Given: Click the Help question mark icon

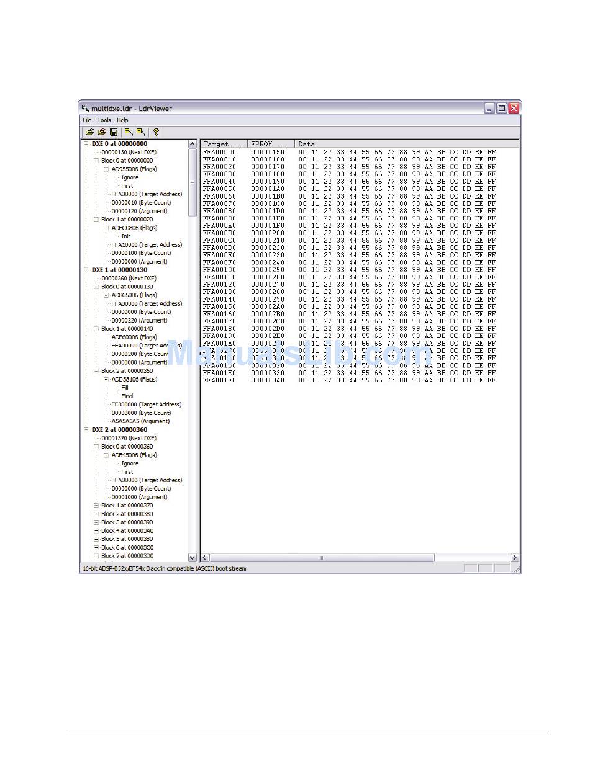Looking at the screenshot, I should pyautogui.click(x=156, y=132).
